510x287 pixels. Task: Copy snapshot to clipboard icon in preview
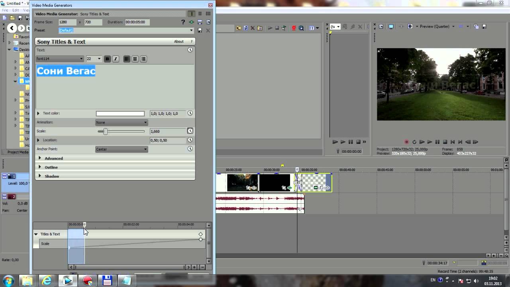(476, 27)
